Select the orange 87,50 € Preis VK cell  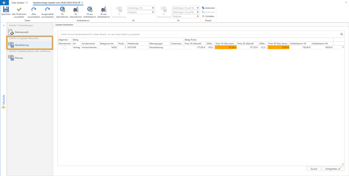click(226, 47)
